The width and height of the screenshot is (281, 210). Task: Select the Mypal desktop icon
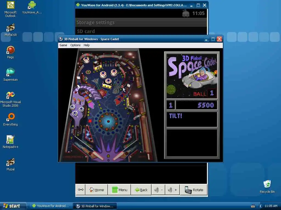click(10, 164)
